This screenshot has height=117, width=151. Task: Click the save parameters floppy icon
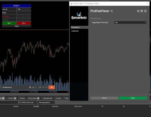pyautogui.click(x=142, y=11)
